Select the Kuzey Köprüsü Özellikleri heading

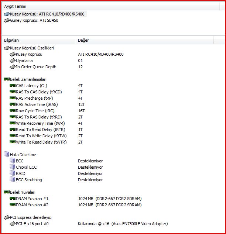tap(32, 48)
